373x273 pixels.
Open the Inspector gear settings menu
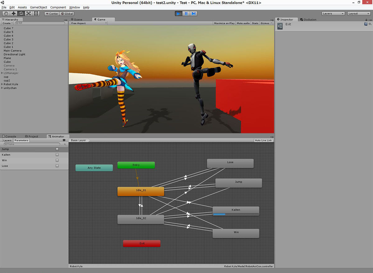[x=370, y=24]
